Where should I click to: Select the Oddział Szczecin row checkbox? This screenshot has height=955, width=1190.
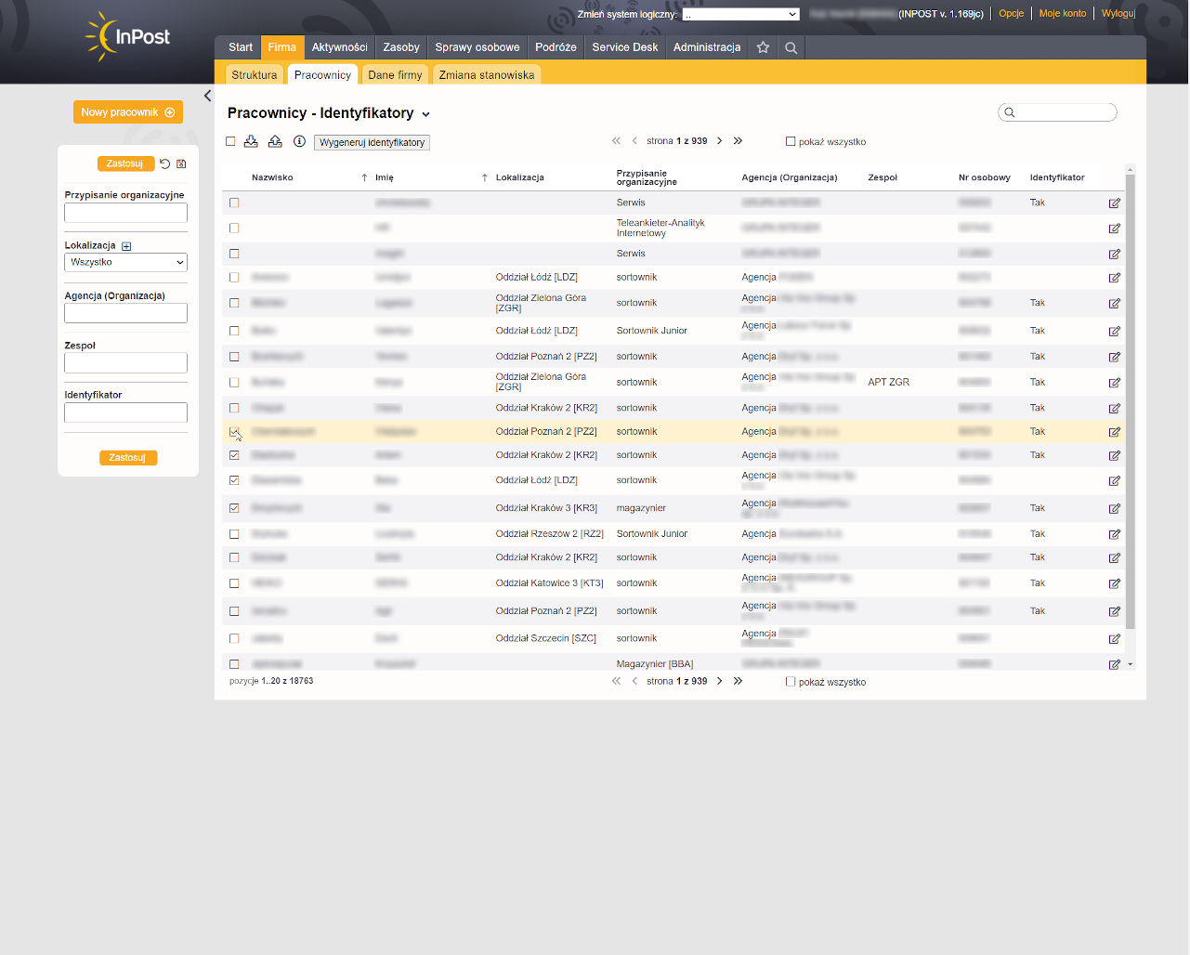coord(234,638)
